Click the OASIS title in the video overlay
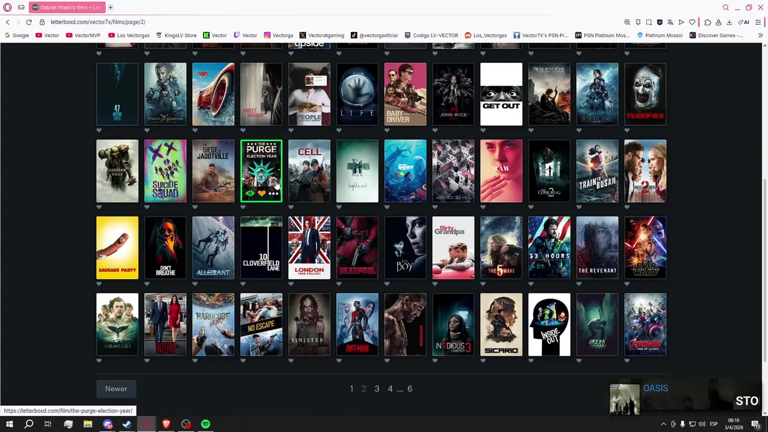Image resolution: width=768 pixels, height=432 pixels. [x=655, y=388]
